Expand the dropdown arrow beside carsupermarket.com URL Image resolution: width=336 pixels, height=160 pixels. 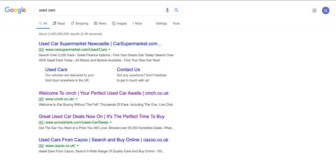click(109, 50)
